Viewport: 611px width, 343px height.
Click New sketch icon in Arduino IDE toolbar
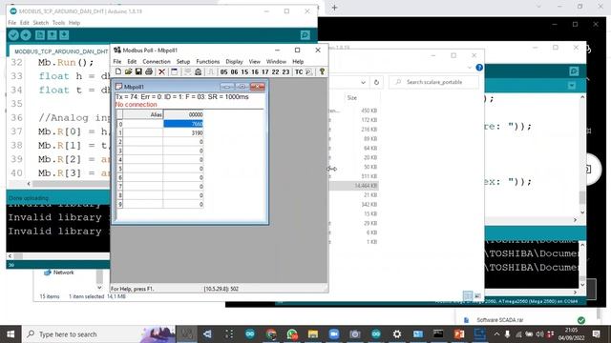tap(40, 35)
